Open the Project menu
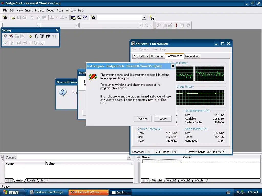Image resolution: width=262 pixels, height=196 pixels. tap(39, 10)
